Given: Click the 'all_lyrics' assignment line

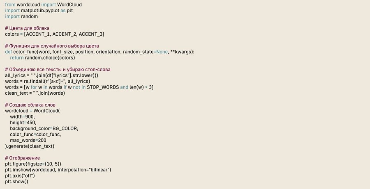Looking at the screenshot, I should [x=51, y=75].
